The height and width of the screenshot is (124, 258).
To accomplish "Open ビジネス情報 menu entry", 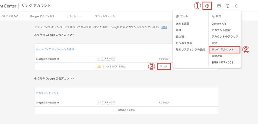I will tap(184, 43).
